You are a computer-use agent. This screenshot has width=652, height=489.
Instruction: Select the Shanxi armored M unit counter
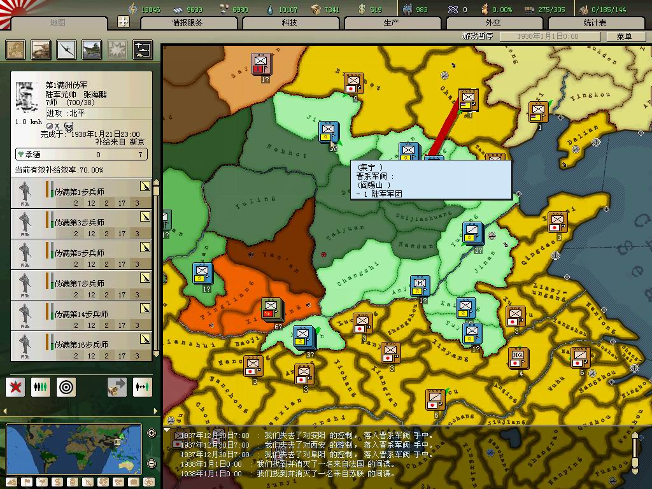(x=420, y=286)
